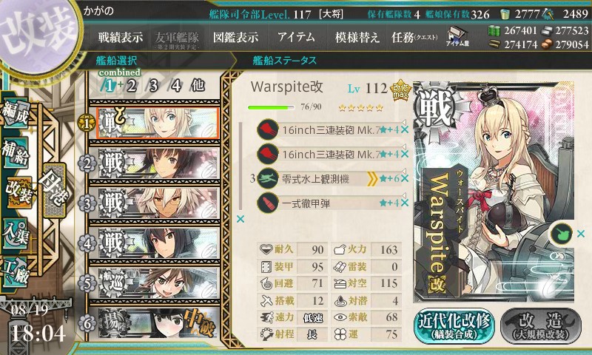Remove all equipment with the left X

click(240, 219)
